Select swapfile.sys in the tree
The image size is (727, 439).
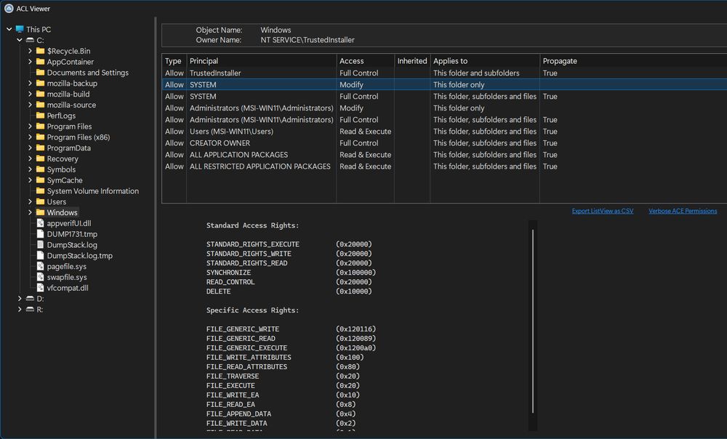coord(67,277)
